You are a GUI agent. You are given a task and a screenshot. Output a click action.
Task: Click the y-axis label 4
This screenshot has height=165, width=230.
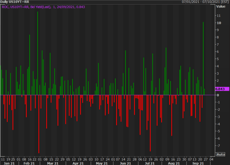[218, 66]
